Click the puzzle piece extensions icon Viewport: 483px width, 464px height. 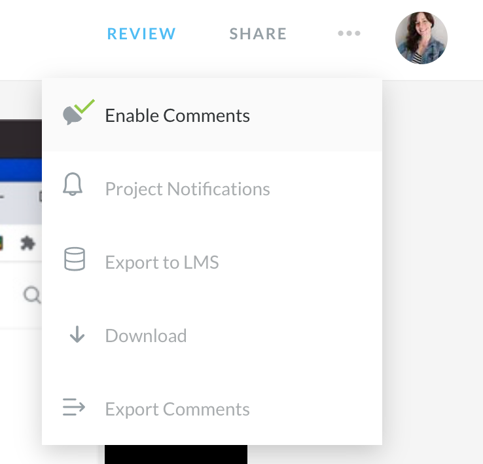(x=27, y=244)
